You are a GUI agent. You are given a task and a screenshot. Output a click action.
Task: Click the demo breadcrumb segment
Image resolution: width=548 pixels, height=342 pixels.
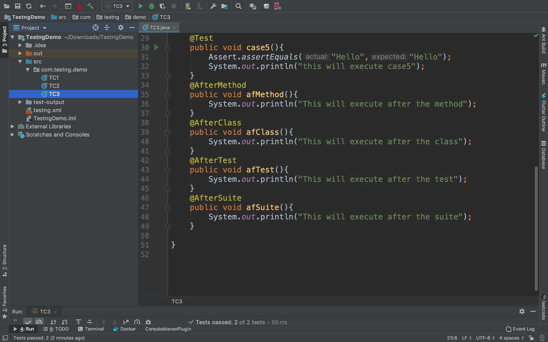[136, 17]
